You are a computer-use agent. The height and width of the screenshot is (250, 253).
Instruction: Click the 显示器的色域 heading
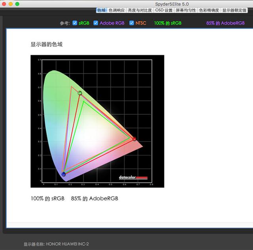[47, 44]
